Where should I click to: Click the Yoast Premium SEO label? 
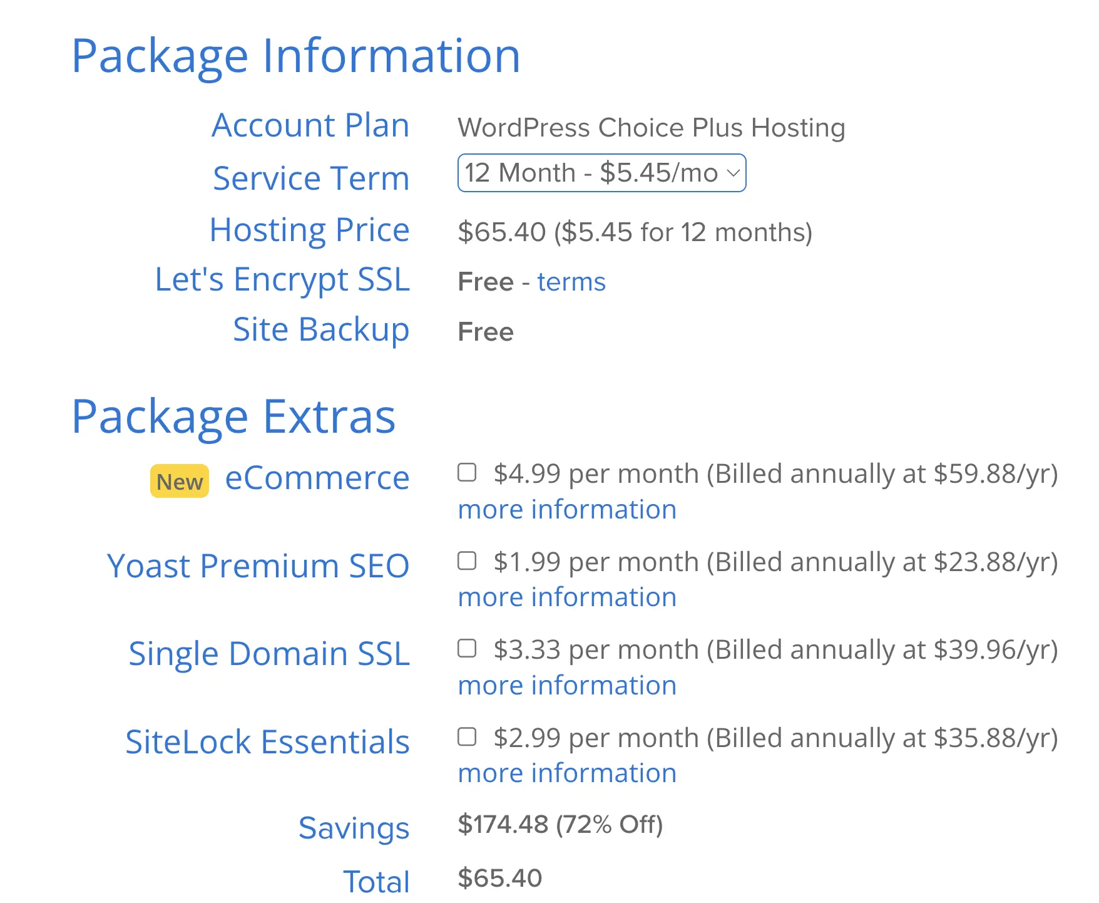pos(258,566)
